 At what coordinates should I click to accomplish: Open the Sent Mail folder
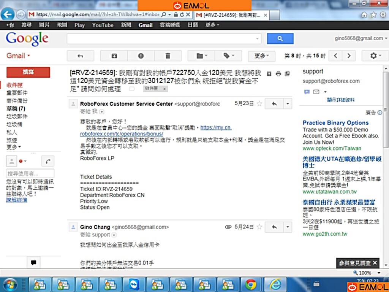17,100
